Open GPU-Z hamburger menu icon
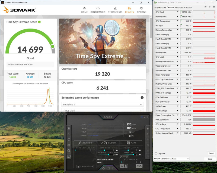The image size is (217, 173). coord(214,7)
